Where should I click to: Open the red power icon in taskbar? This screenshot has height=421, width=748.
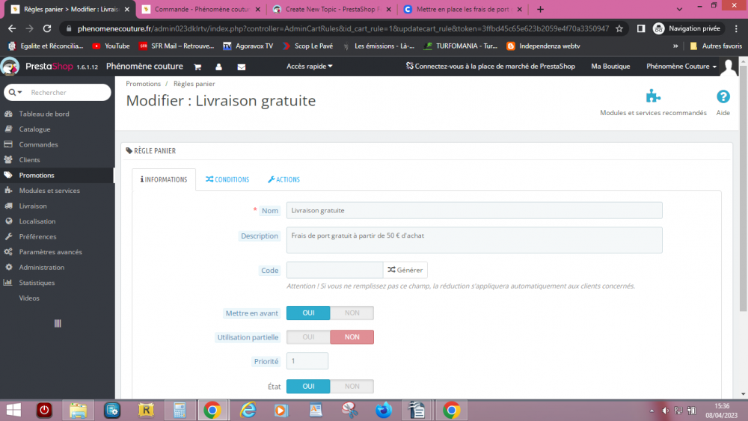click(x=44, y=410)
